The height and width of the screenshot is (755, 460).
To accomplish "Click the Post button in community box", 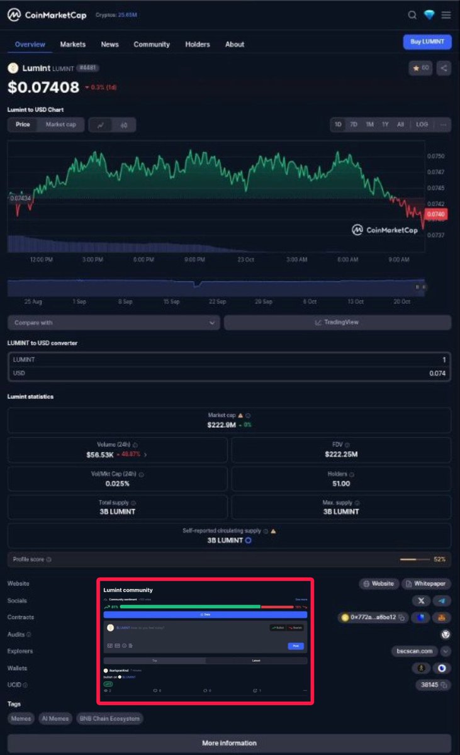I will coord(296,646).
